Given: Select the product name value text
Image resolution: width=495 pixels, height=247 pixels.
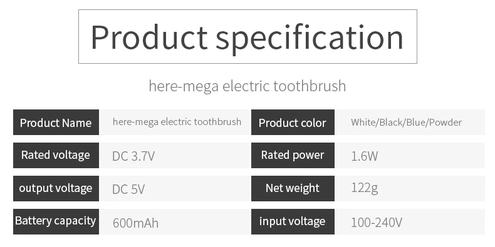Looking at the screenshot, I should click(177, 122).
